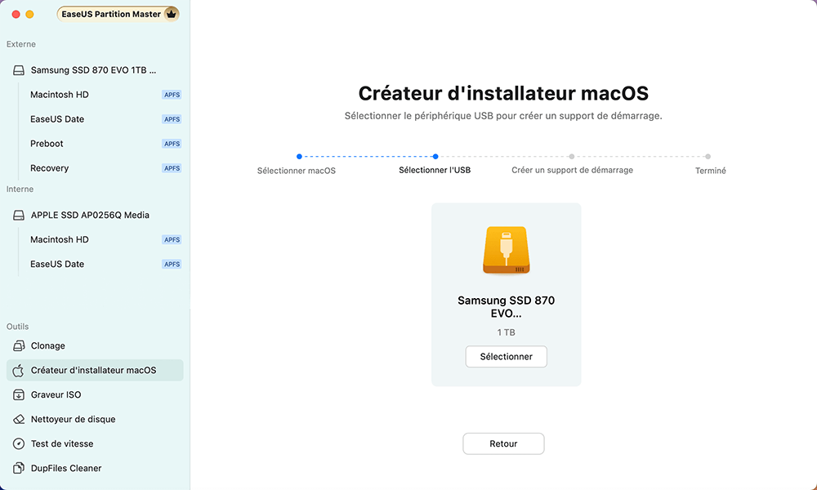Image resolution: width=817 pixels, height=490 pixels.
Task: Click the Sélectionner button on the USB card
Action: (506, 356)
